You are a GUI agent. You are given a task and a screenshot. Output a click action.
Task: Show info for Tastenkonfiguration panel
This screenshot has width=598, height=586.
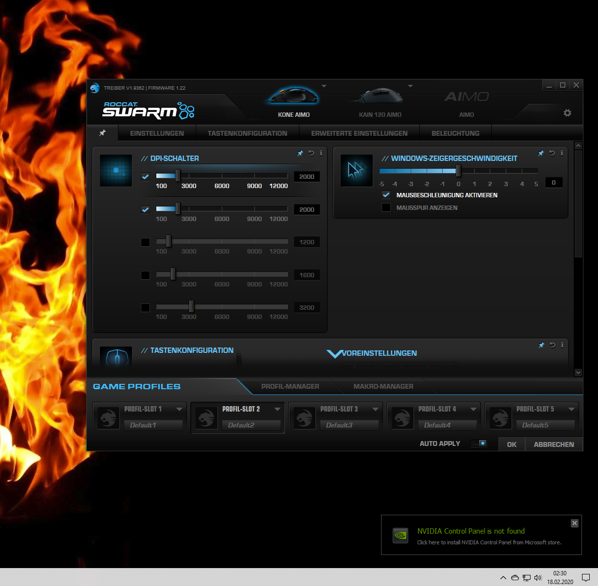[562, 345]
